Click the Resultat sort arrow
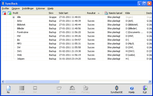The height and width of the screenshot is (96, 153). point(99,13)
